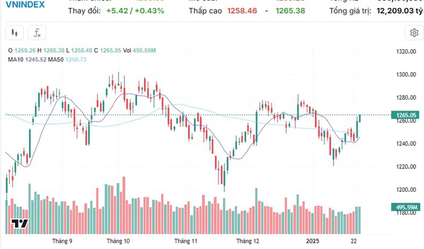Click the 495.59M volume axis tag
This screenshot has height=249, width=424.
(x=406, y=207)
